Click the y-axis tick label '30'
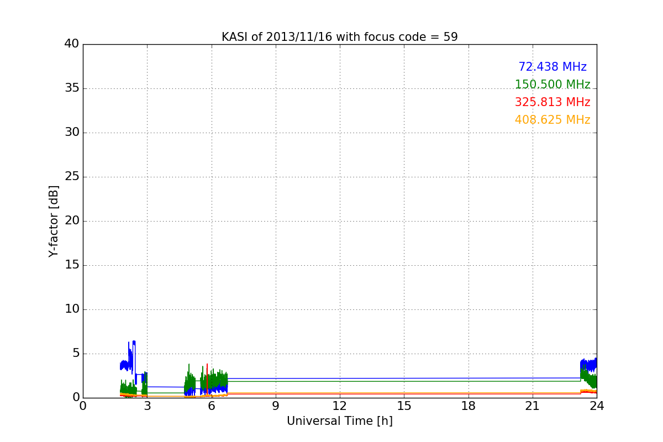The height and width of the screenshot is (442, 663). click(x=72, y=133)
